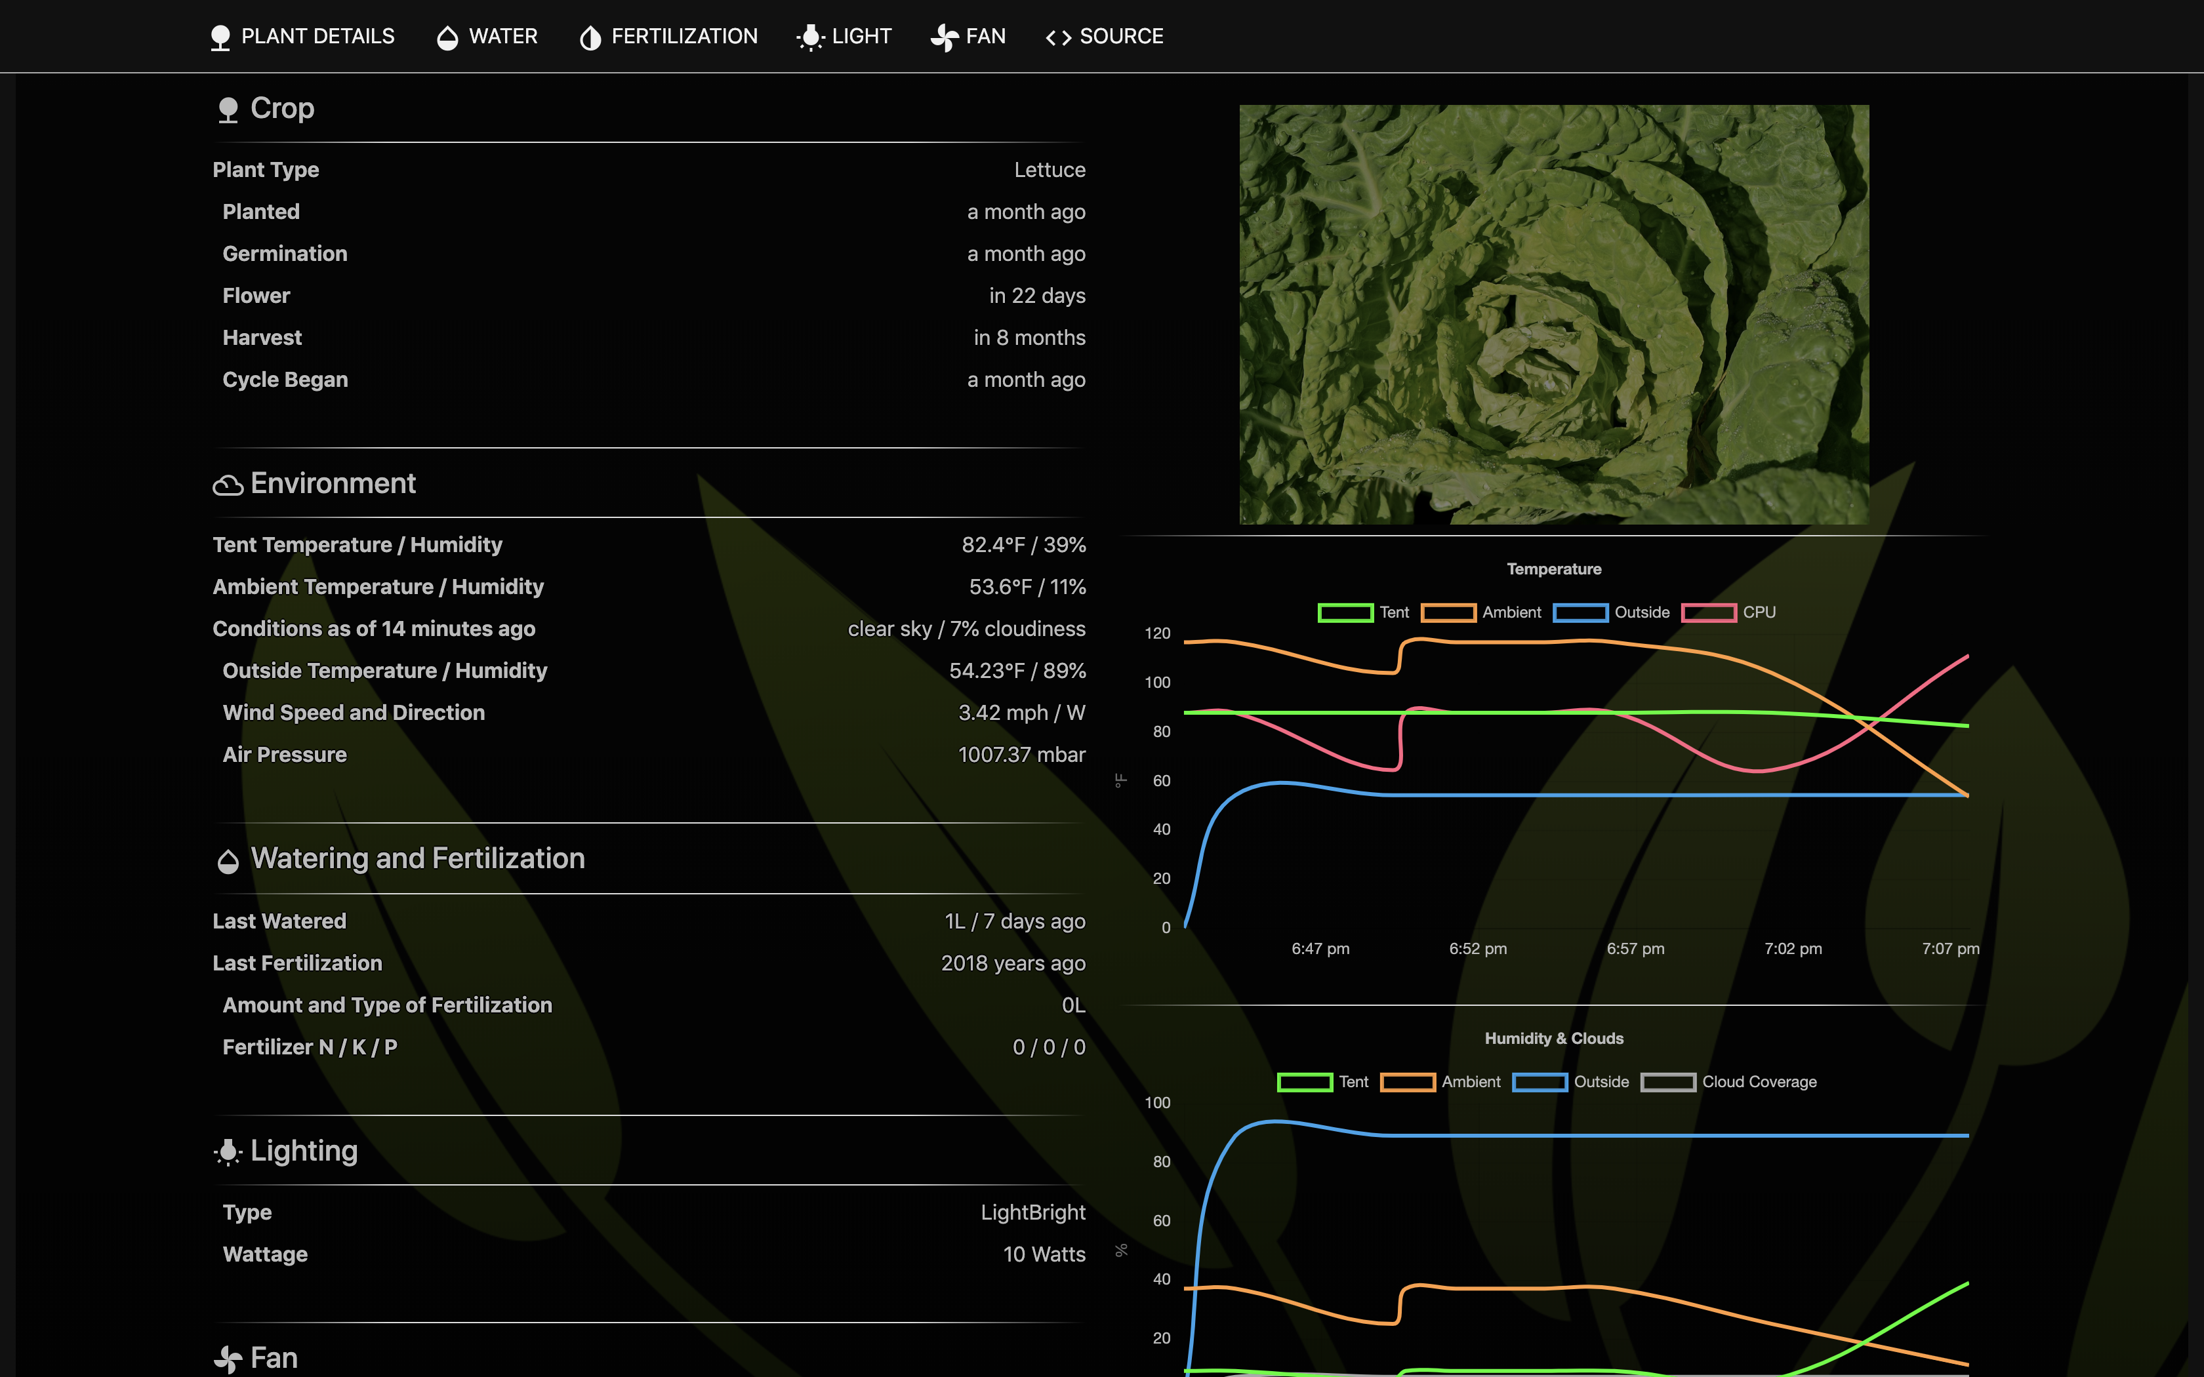Click the cloud icon next to Environment heading
Viewport: 2204px width, 1377px height.
point(228,485)
